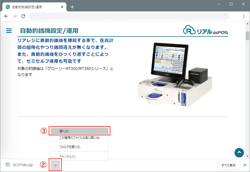Viewport: 250px width, 172px height.
Task: Close the downloads bar
Action: coord(245,165)
